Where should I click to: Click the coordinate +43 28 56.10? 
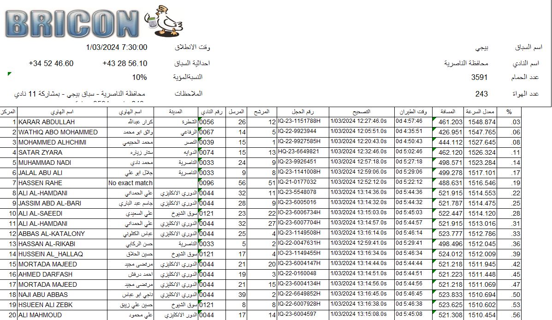(125, 64)
